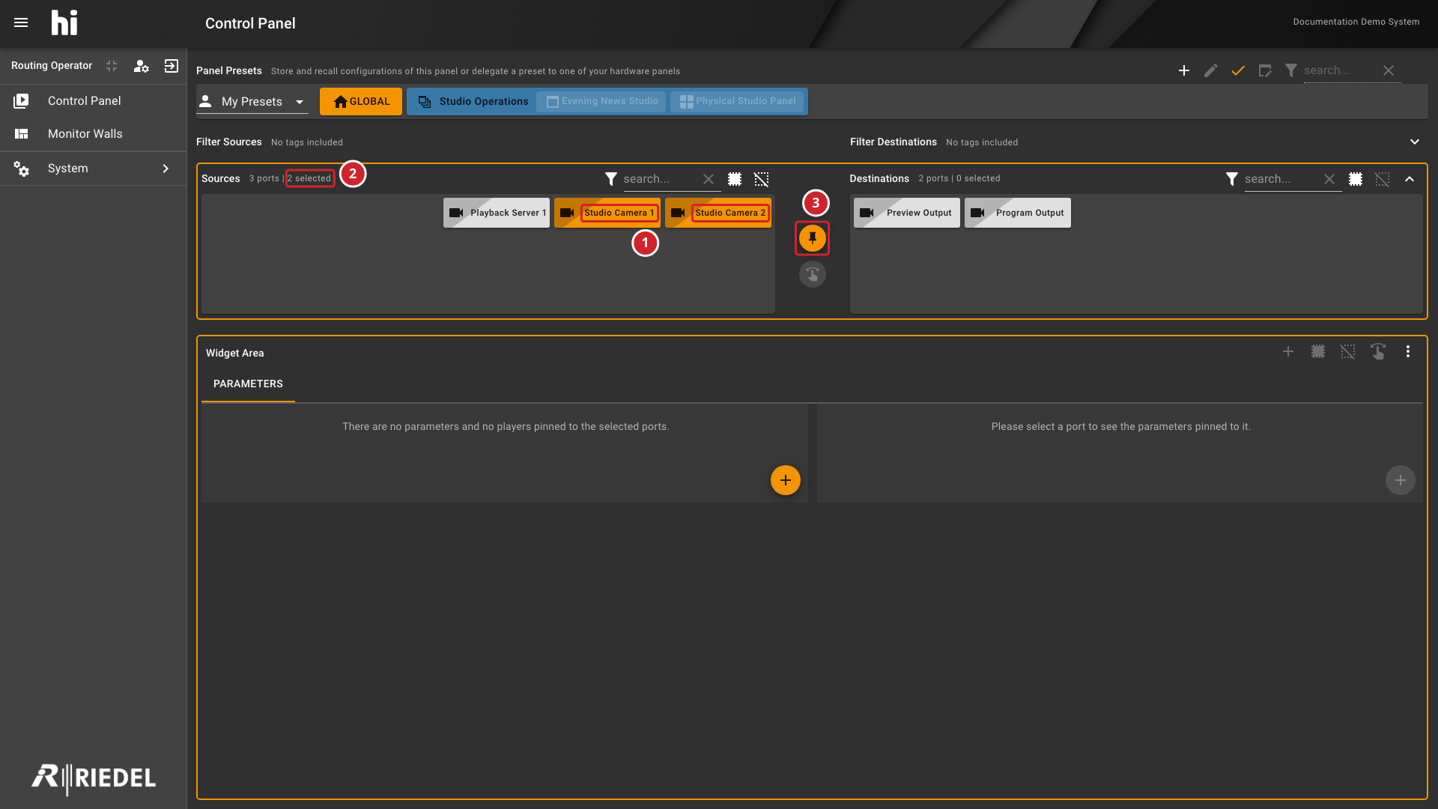1438x809 pixels.
Task: Toggle Studio Camera 1 source selection
Action: point(607,213)
